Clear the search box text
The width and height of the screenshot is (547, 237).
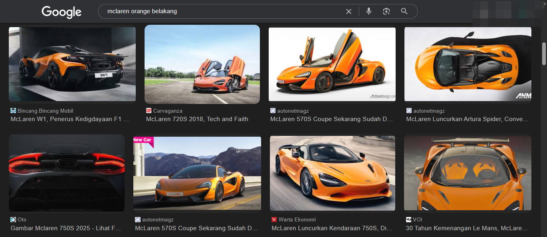click(x=348, y=12)
